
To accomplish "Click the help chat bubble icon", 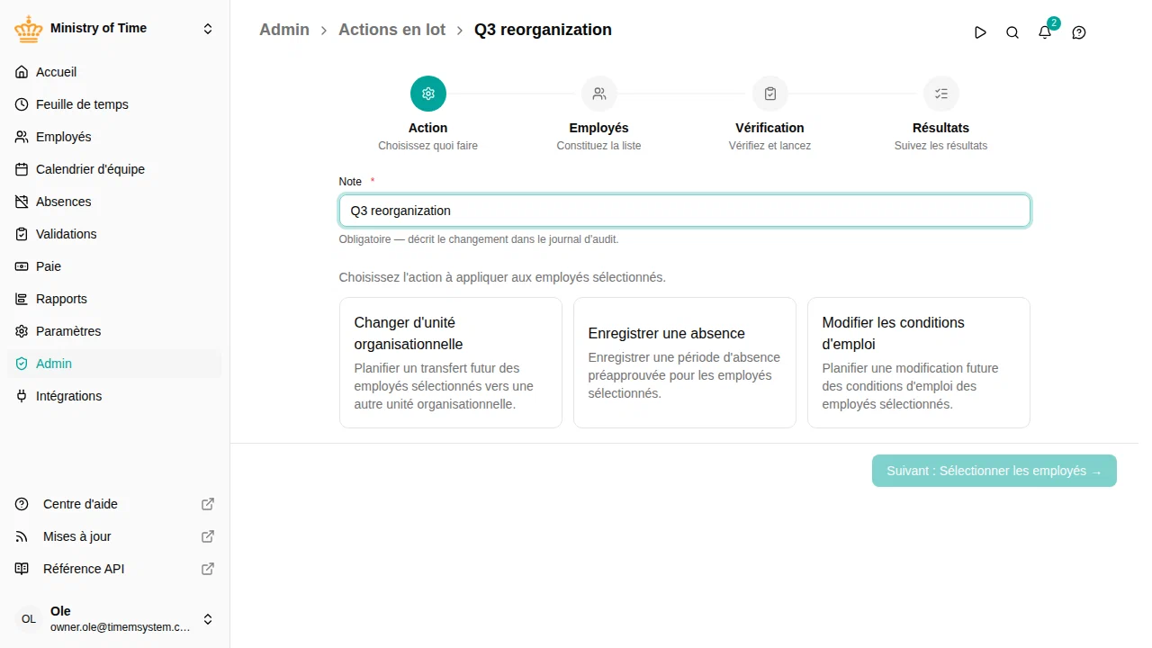I will (x=1079, y=32).
